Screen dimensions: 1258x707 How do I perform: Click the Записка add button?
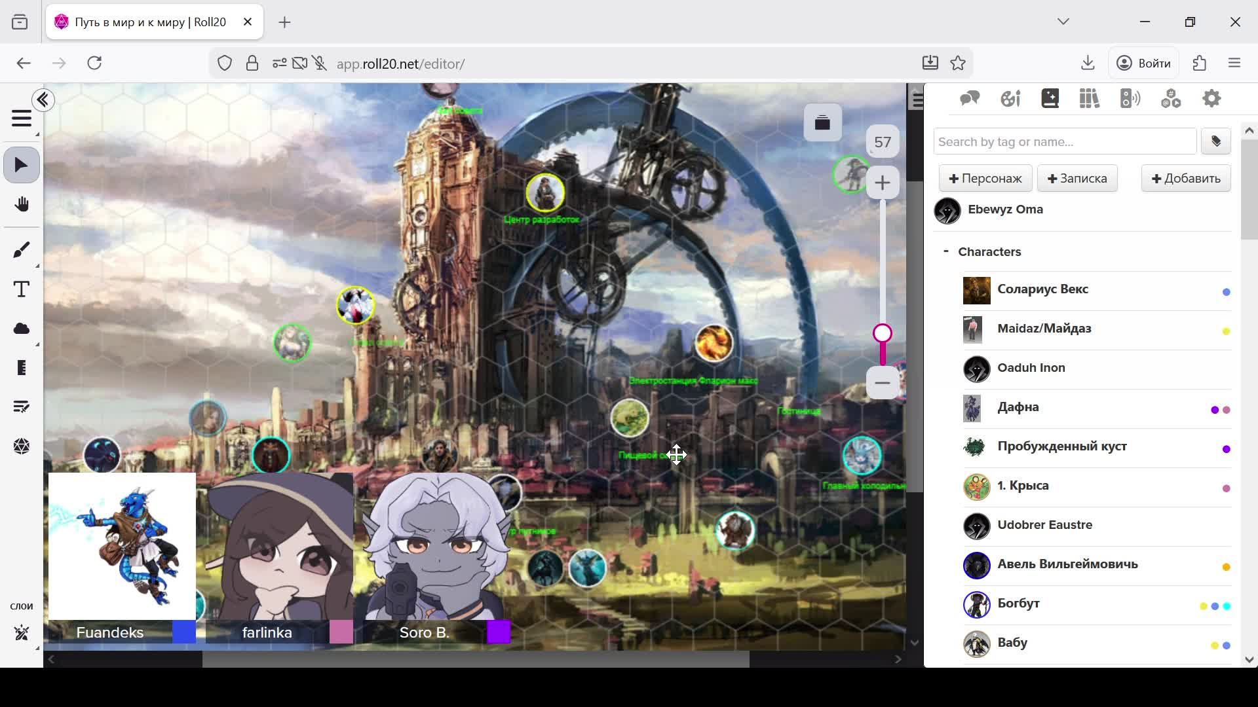(1077, 179)
